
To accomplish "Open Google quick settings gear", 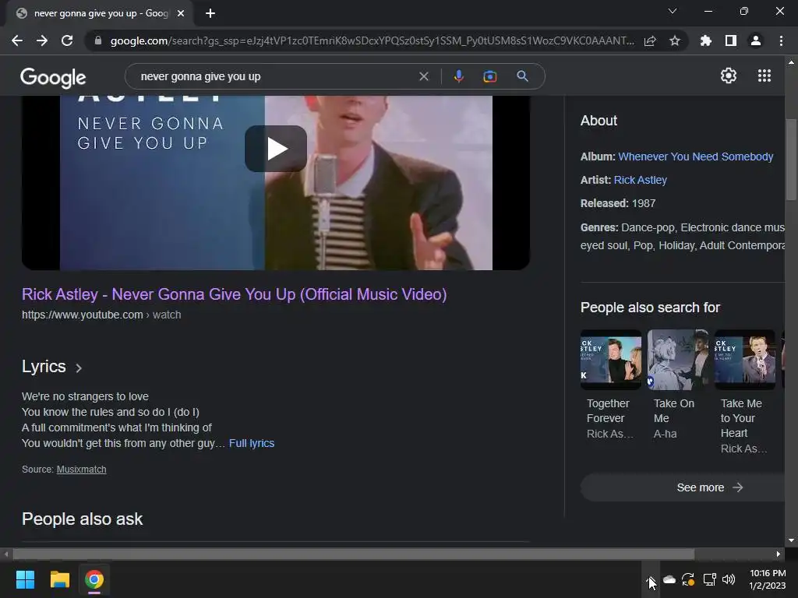I will [729, 76].
